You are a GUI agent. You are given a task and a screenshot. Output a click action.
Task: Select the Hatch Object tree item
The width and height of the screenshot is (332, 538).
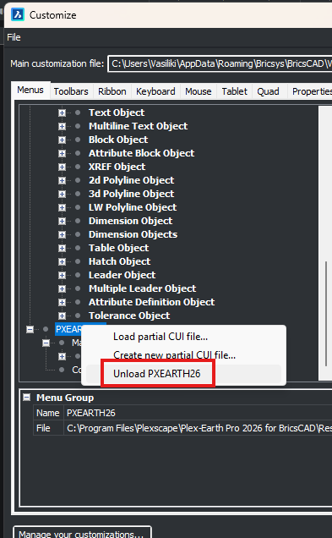coord(119,261)
